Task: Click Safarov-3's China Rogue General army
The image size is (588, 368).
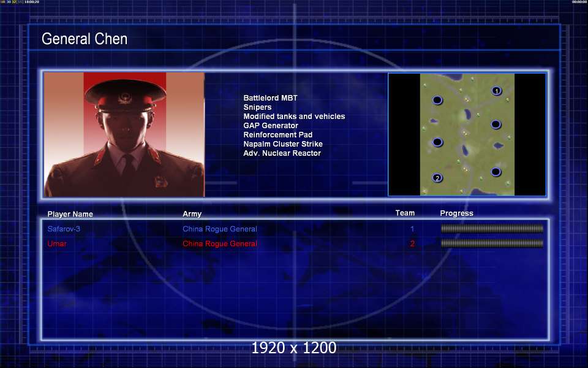Action: 220,229
